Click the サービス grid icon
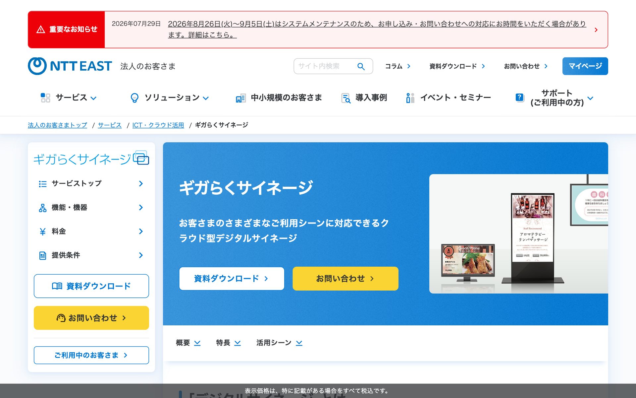The height and width of the screenshot is (398, 636). click(x=45, y=98)
